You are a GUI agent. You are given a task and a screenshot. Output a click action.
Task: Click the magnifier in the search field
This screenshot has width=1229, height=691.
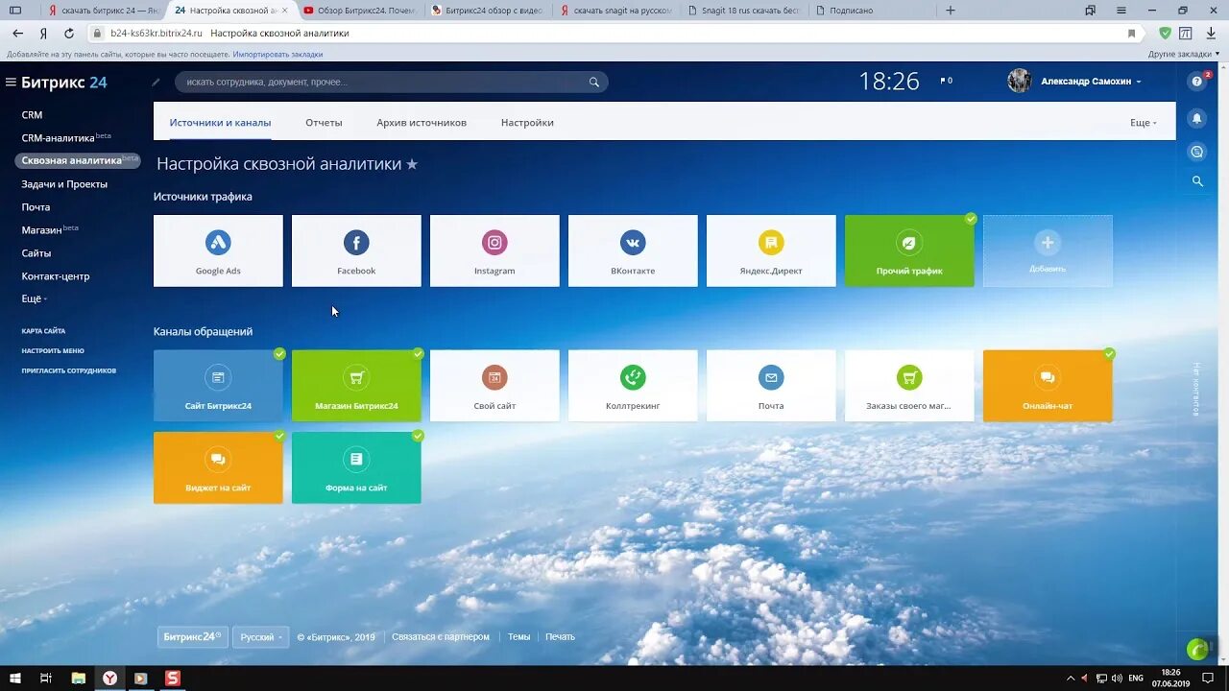pyautogui.click(x=594, y=82)
